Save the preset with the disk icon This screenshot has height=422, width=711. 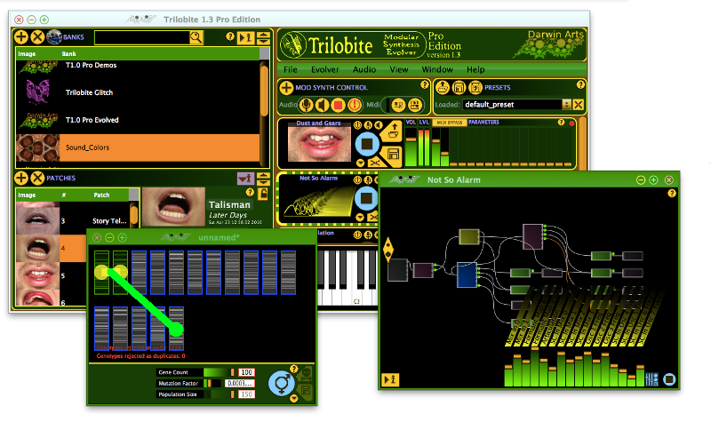pyautogui.click(x=459, y=87)
